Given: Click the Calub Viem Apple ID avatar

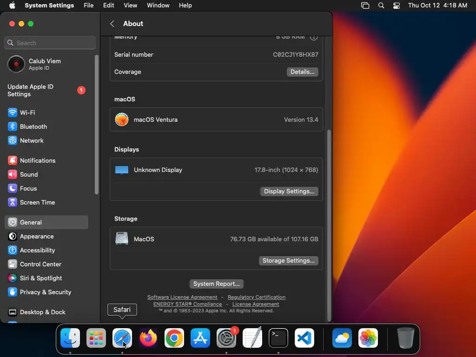Looking at the screenshot, I should click(x=16, y=64).
